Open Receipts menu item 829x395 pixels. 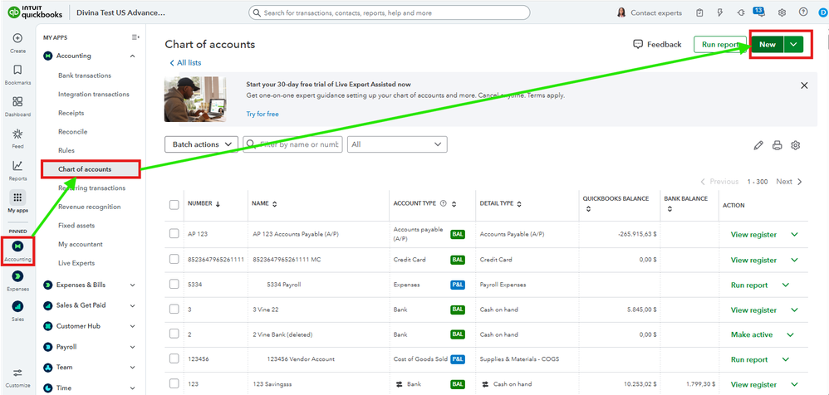[71, 113]
